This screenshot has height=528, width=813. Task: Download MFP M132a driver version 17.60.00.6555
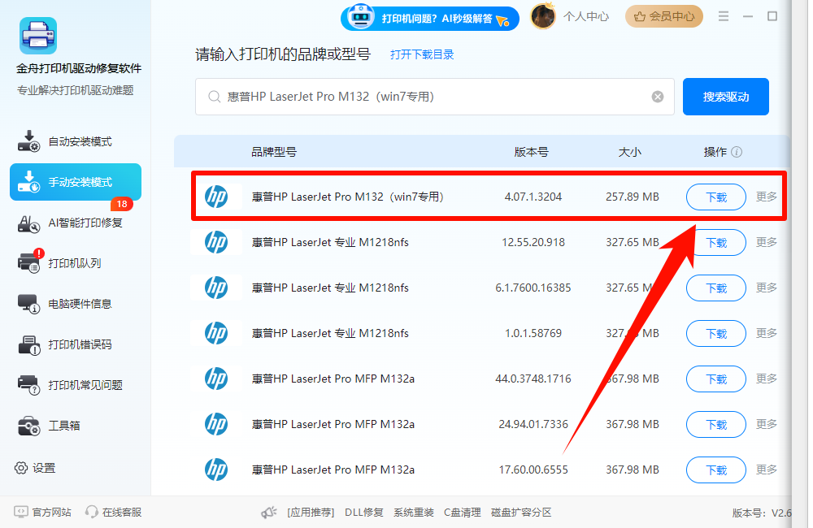click(x=716, y=470)
